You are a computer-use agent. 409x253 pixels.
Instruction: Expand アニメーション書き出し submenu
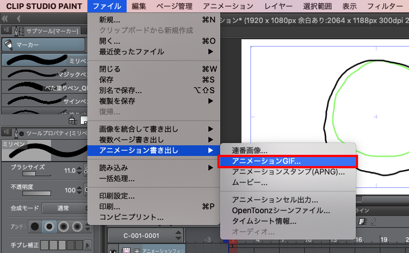point(154,150)
